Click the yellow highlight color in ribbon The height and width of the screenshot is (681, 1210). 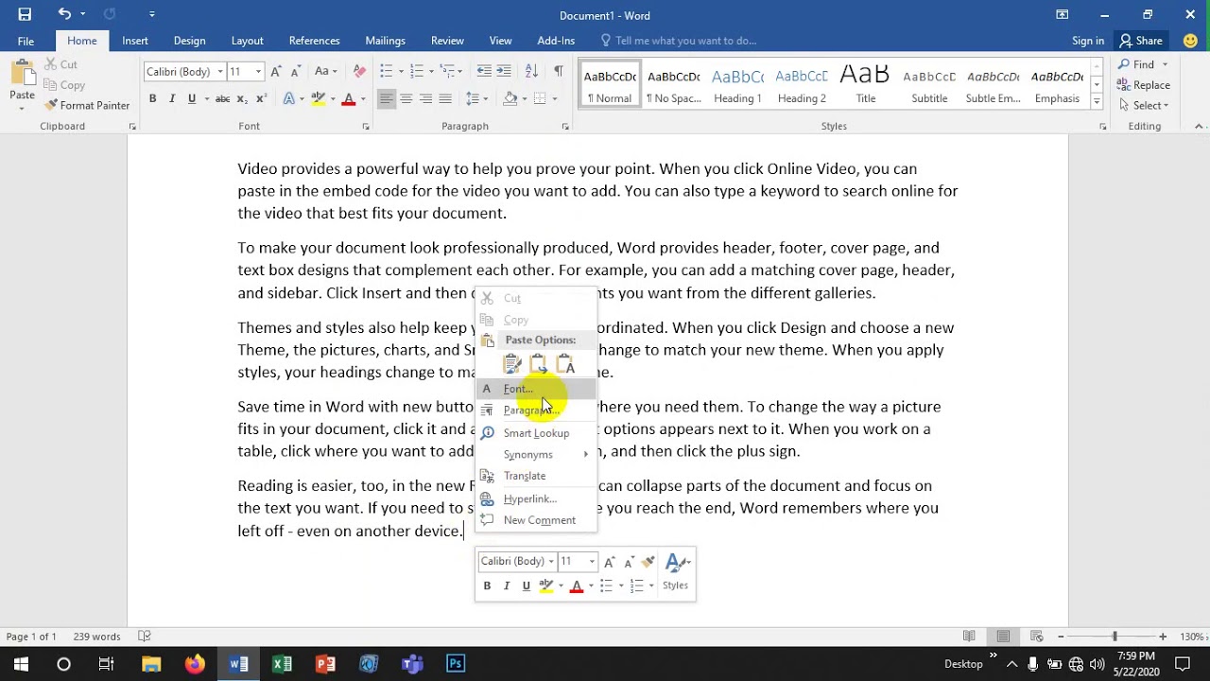319,98
